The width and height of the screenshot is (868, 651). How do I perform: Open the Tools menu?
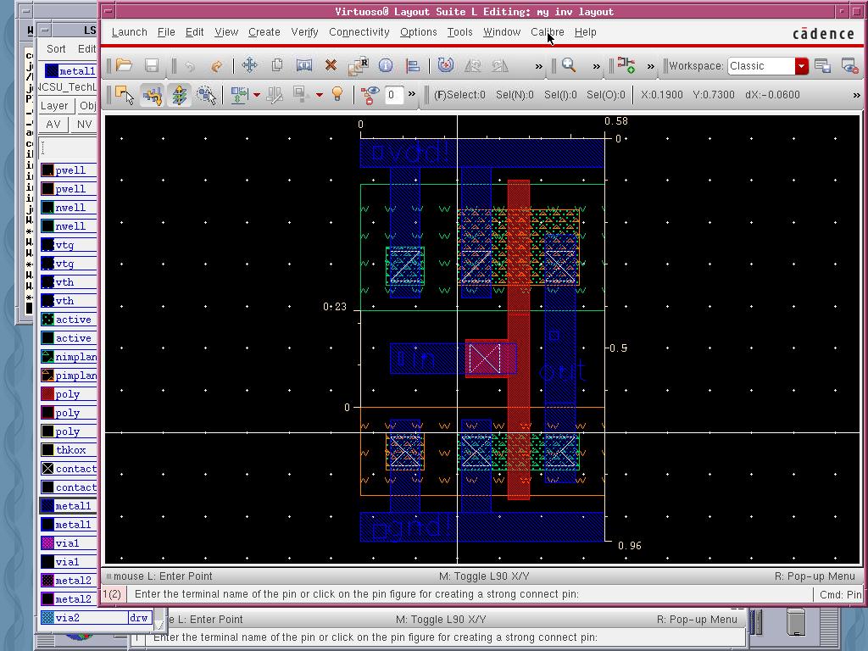tap(459, 32)
